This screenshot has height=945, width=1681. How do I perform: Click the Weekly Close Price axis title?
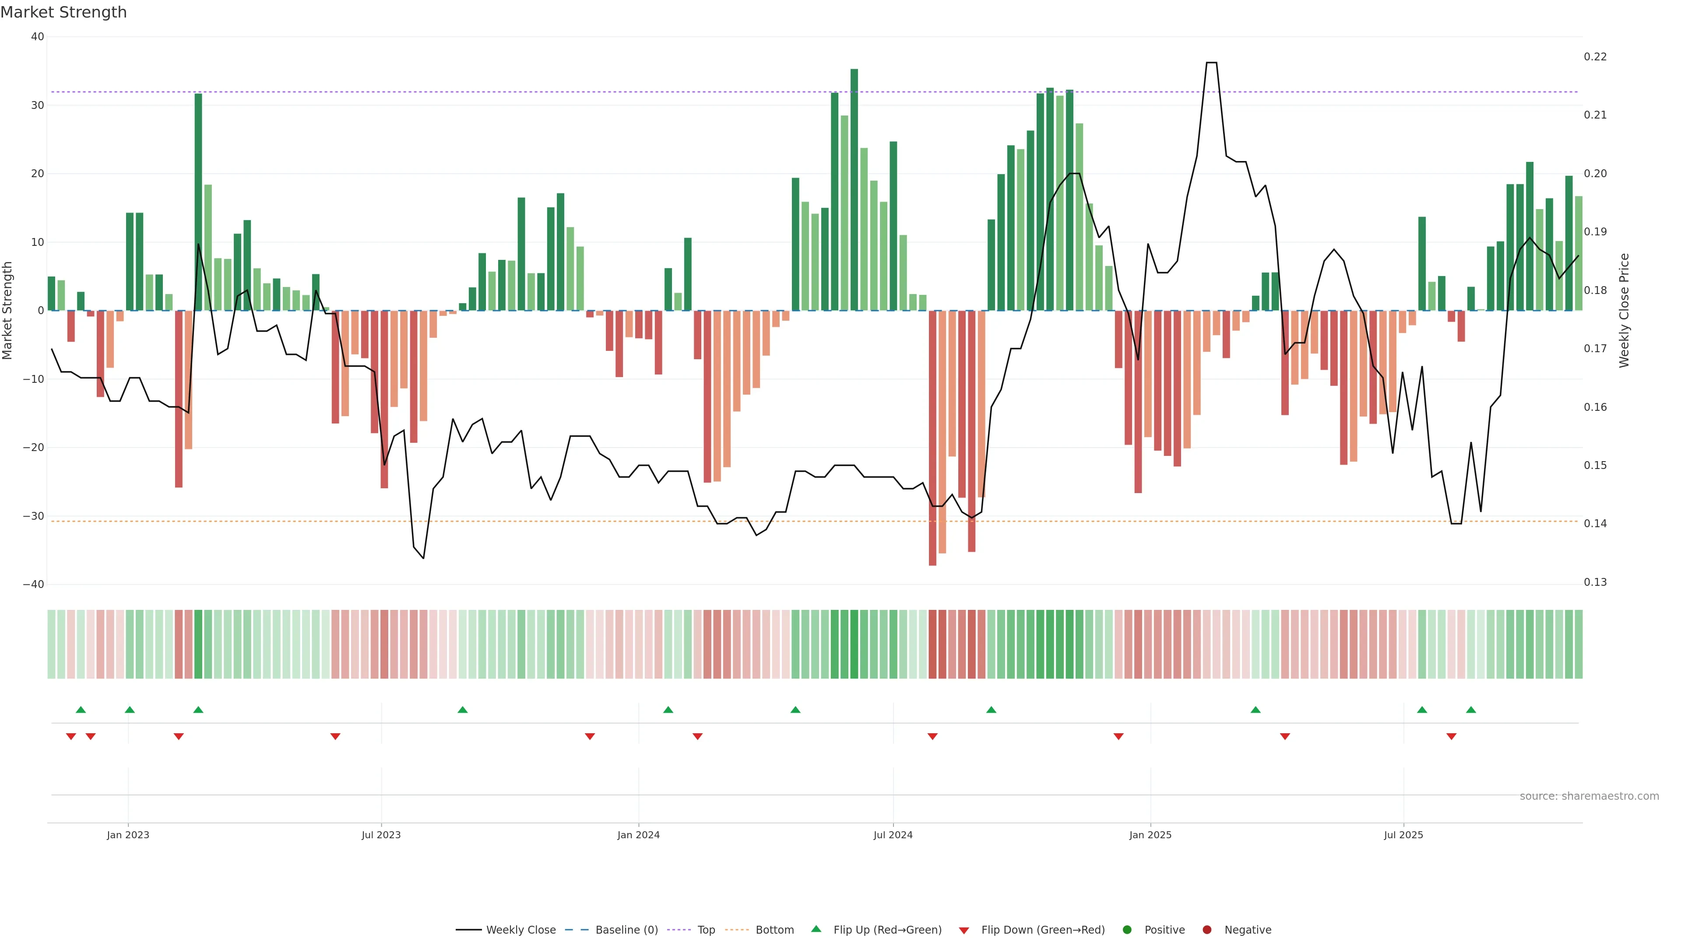(1624, 311)
